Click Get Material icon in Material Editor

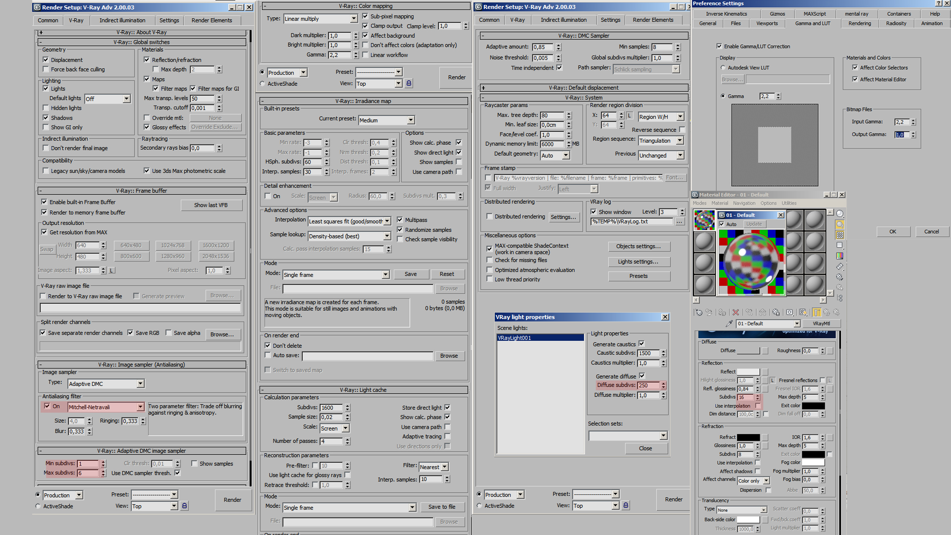(x=699, y=312)
